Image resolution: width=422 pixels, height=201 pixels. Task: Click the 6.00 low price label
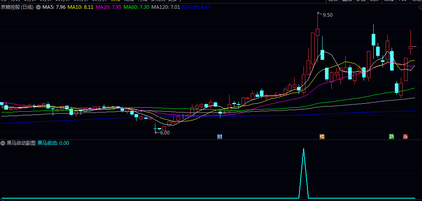[x=165, y=132]
